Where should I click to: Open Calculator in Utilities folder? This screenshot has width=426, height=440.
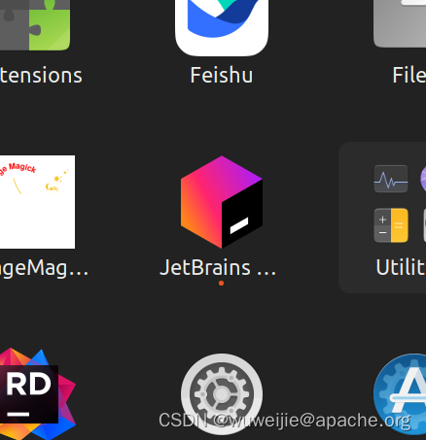pos(391,225)
